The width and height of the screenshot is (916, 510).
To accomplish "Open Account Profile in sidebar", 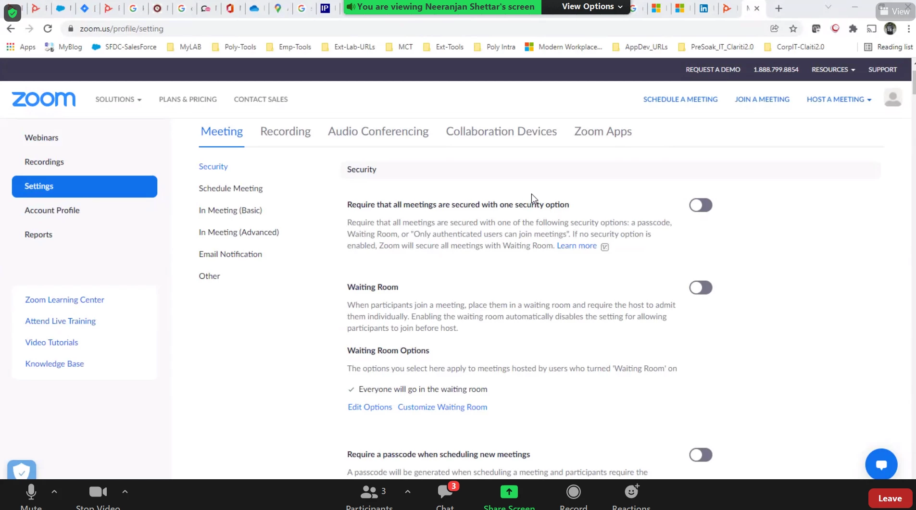I will 52,210.
